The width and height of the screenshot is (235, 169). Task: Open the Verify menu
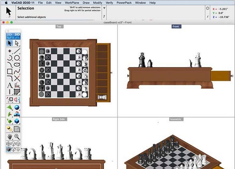[x=109, y=3]
